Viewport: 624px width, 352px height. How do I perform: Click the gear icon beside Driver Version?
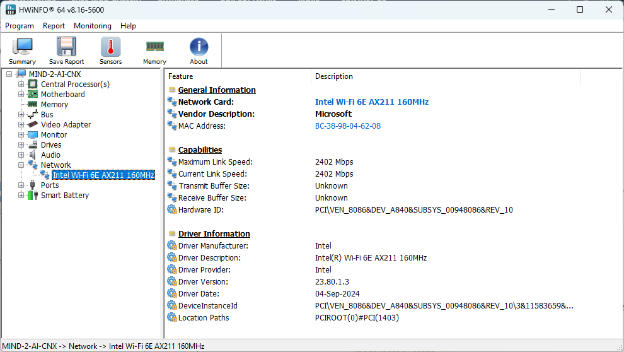tap(172, 281)
